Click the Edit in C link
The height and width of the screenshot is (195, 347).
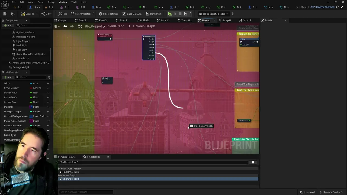(x=45, y=63)
